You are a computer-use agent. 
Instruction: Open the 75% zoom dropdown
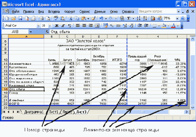(177, 19)
